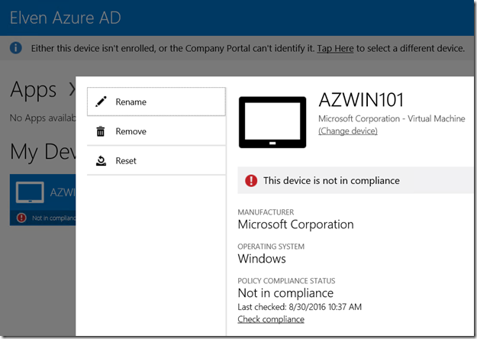
Task: Click the AZWIN101 device name heading
Action: [x=361, y=100]
